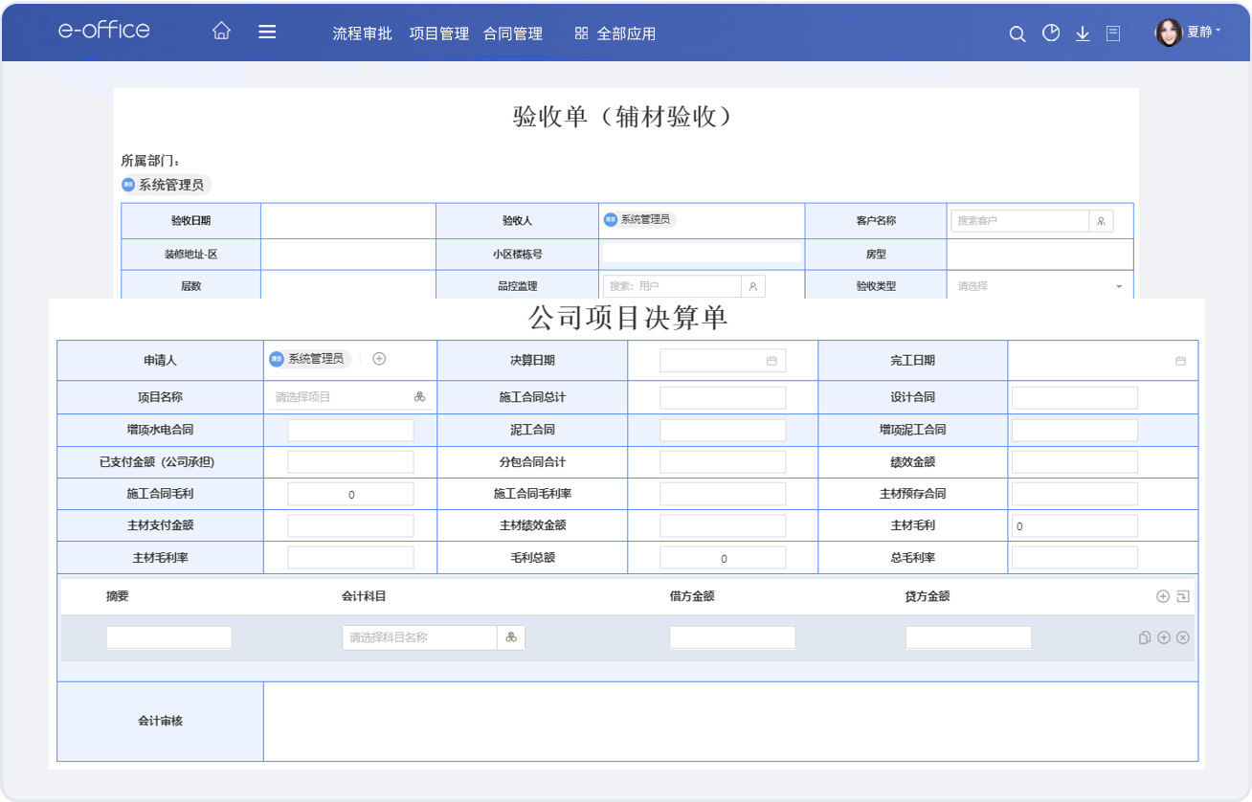This screenshot has height=802, width=1252.
Task: Click the 施工合同总计 input field
Action: [722, 397]
